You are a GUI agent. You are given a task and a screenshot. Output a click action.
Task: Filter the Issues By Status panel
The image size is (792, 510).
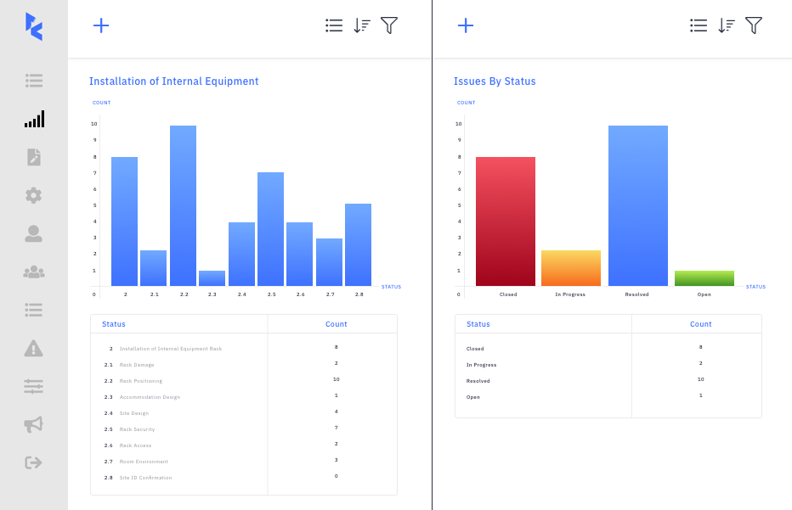(754, 25)
